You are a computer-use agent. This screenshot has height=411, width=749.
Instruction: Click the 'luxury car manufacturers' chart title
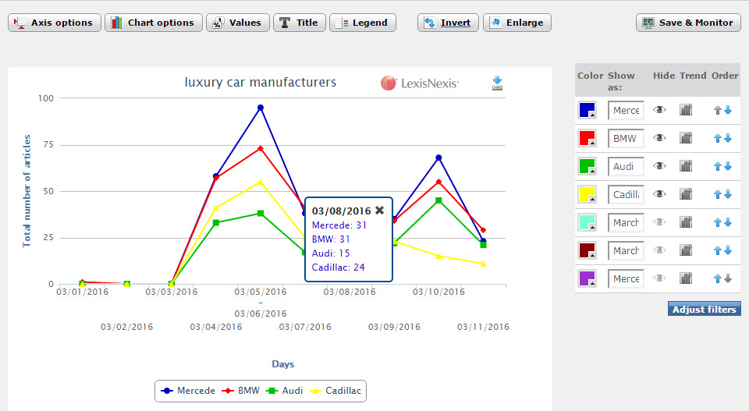click(261, 82)
